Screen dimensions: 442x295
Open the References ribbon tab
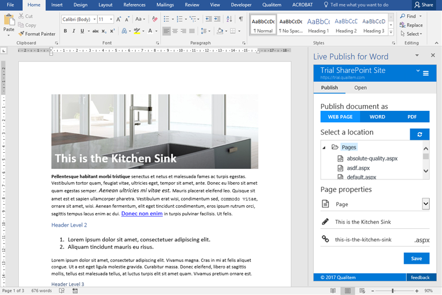pyautogui.click(x=134, y=5)
